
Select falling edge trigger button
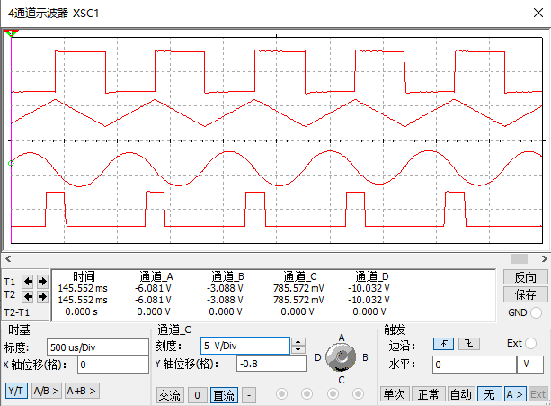point(469,344)
